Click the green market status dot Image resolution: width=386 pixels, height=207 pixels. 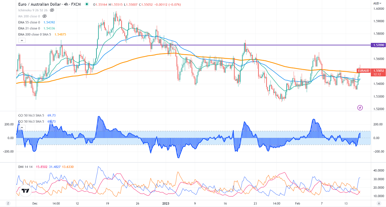pyautogui.click(x=87, y=4)
